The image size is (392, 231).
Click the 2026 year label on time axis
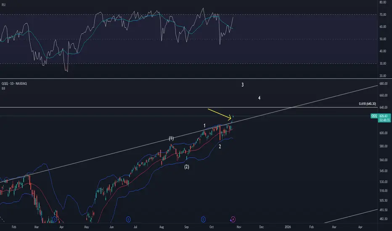(x=288, y=227)
